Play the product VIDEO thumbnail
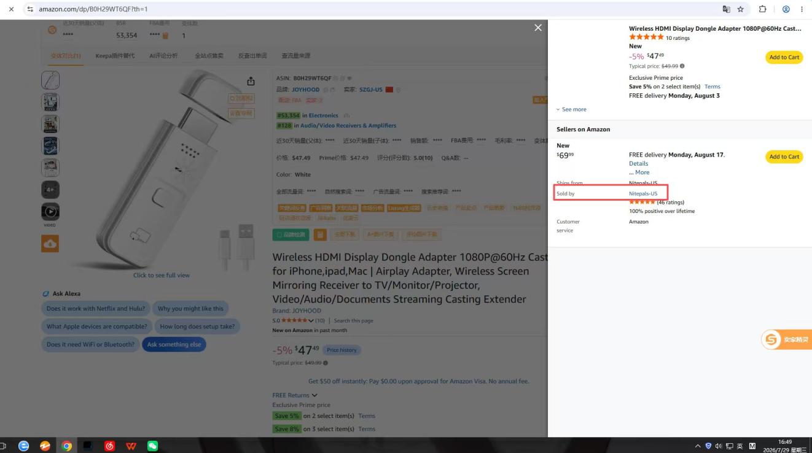The height and width of the screenshot is (453, 812). click(x=50, y=212)
